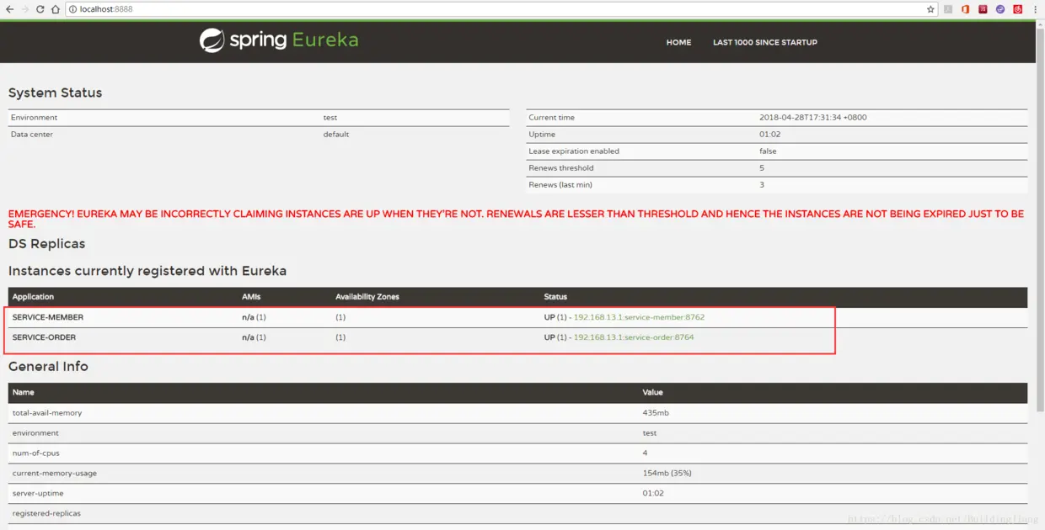Viewport: 1045px width, 530px height.
Task: Select the Data center value 'default'
Action: point(336,135)
